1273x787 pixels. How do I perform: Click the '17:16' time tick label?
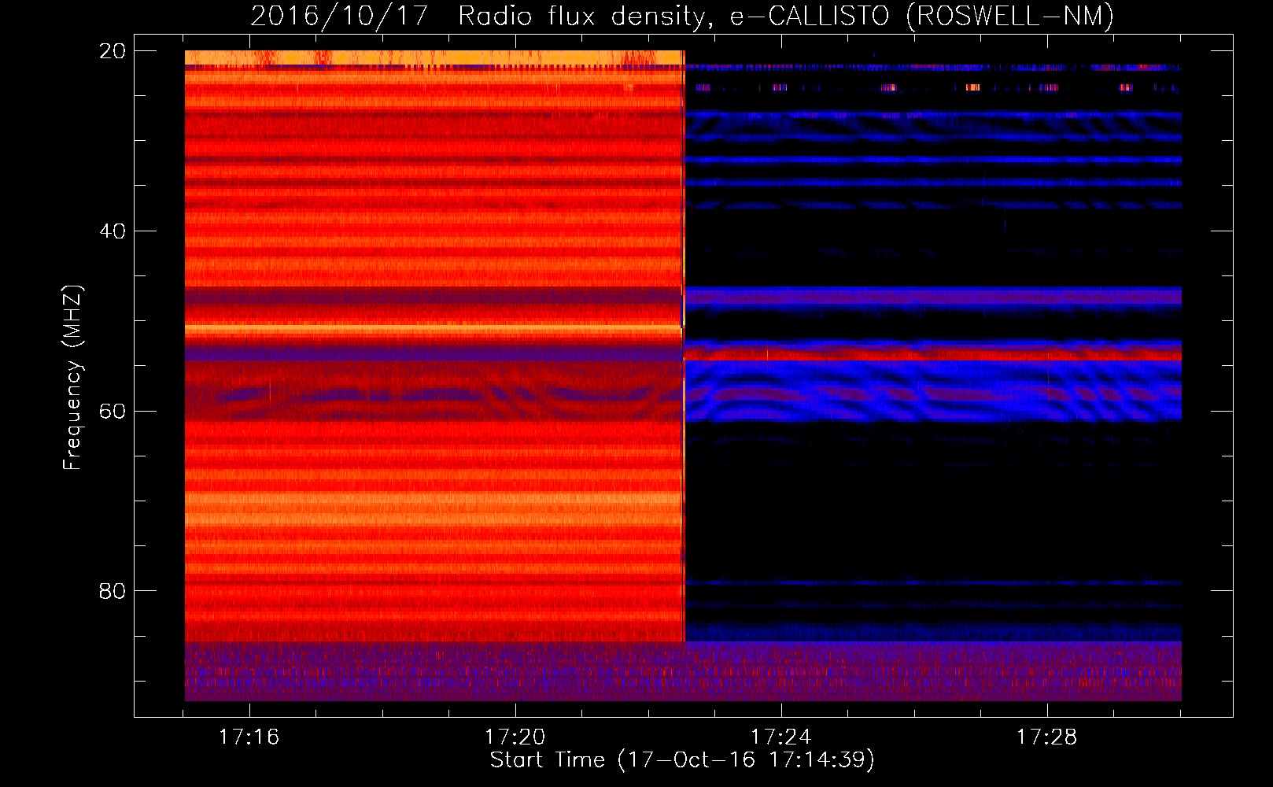249,737
